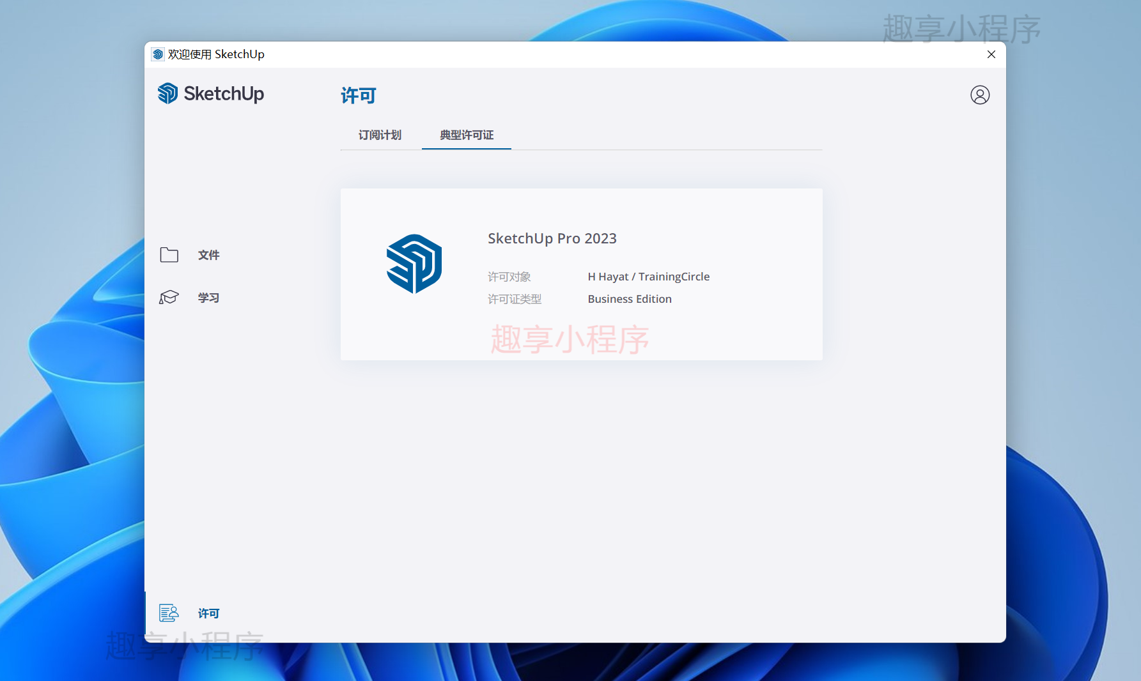Click the SketchUp logo in sidebar
Screen dimensions: 1141x681
click(211, 93)
